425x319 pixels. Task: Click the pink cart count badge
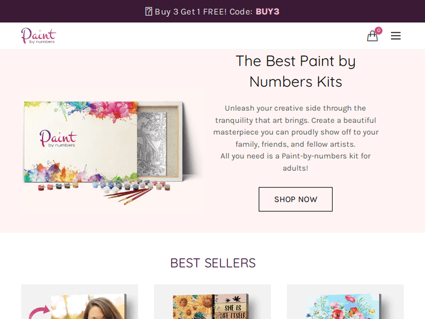point(379,31)
